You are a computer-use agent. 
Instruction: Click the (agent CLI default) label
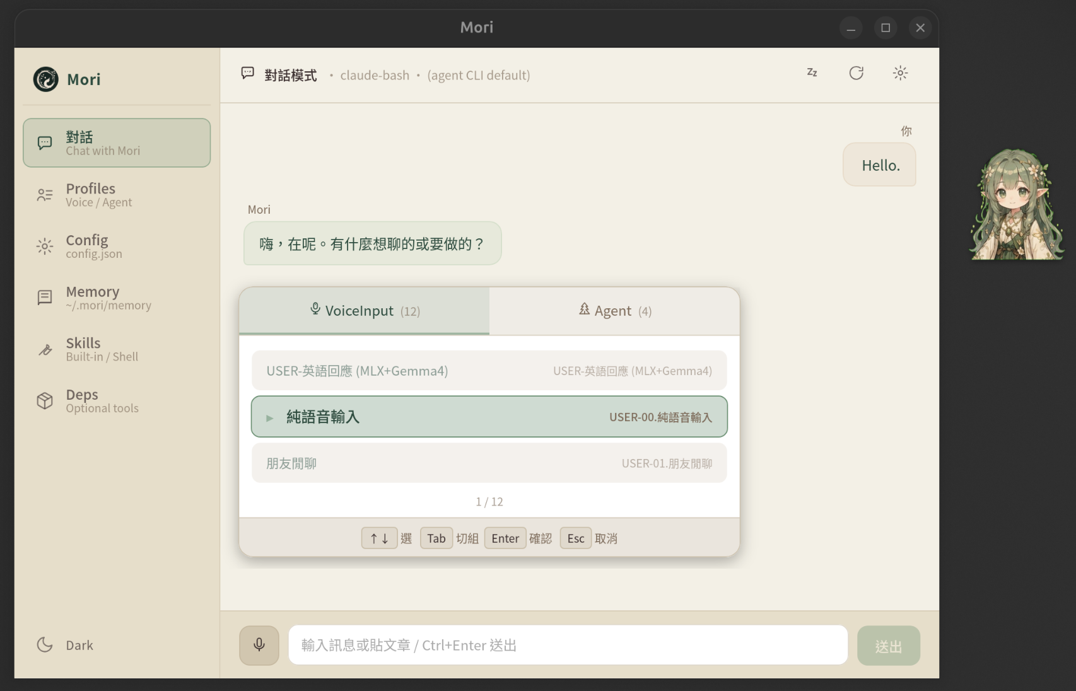click(x=479, y=76)
